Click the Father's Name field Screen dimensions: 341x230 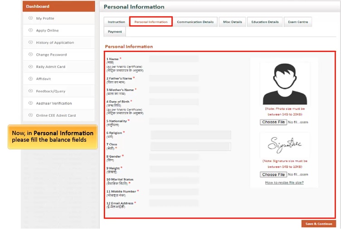(174, 78)
